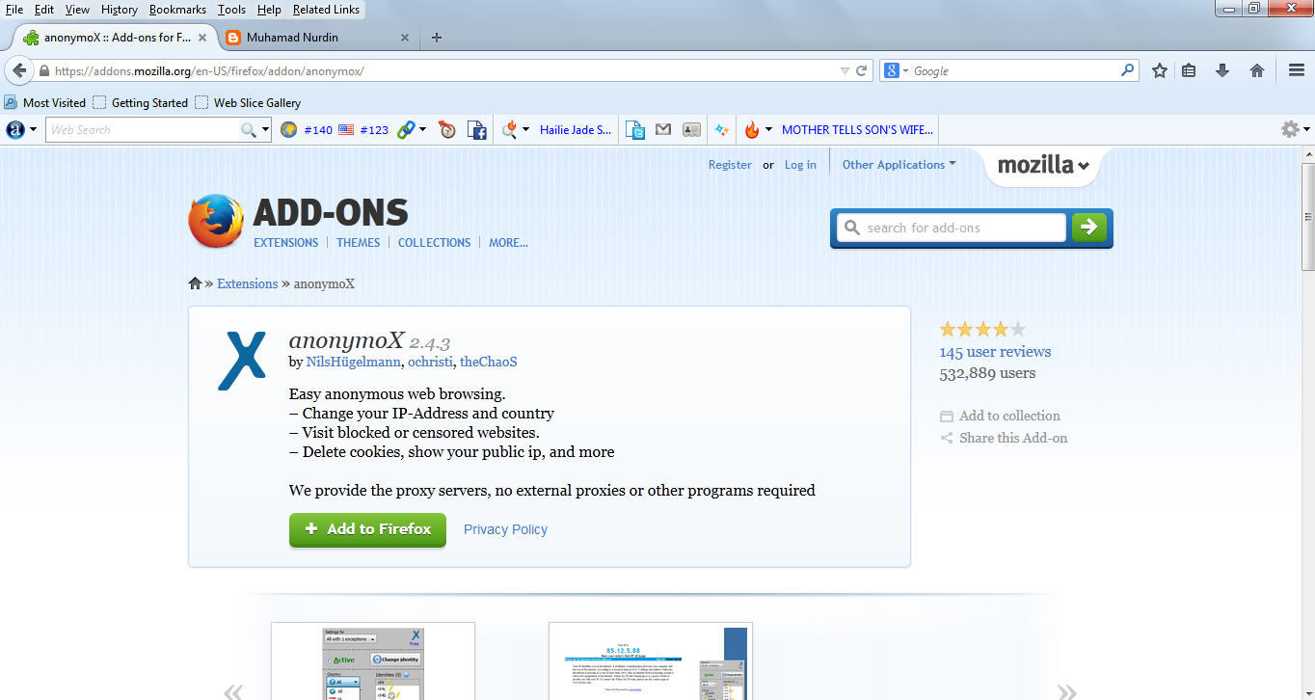The height and width of the screenshot is (700, 1315).
Task: Click the Alexa logo toolbar icon
Action: tap(15, 129)
